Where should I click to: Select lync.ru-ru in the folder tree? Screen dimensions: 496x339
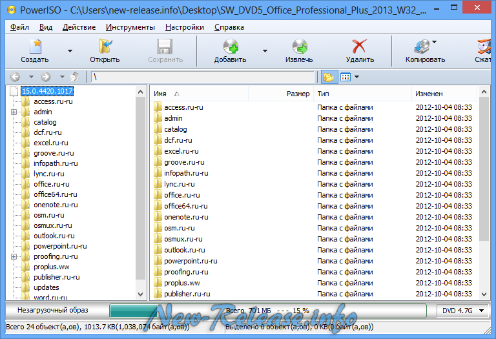(48, 174)
